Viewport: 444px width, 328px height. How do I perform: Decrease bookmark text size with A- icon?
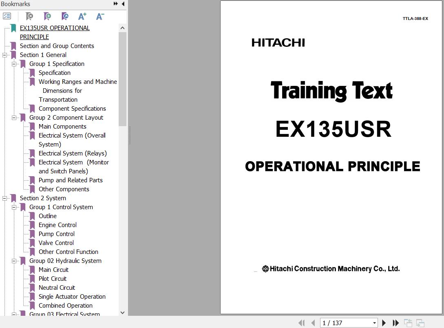click(100, 16)
